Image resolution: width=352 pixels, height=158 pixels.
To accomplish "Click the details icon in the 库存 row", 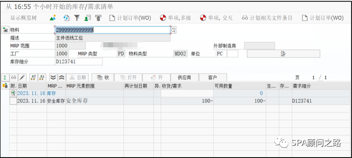I will (13, 93).
